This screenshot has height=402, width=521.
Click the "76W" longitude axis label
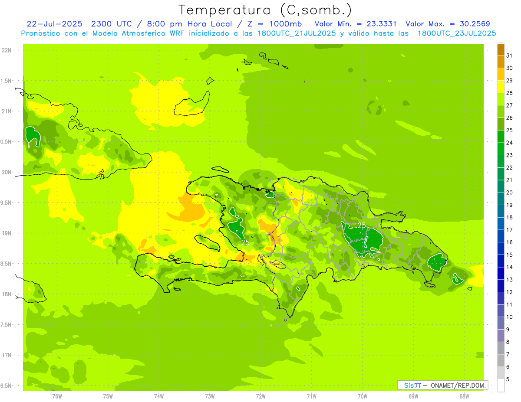point(57,396)
